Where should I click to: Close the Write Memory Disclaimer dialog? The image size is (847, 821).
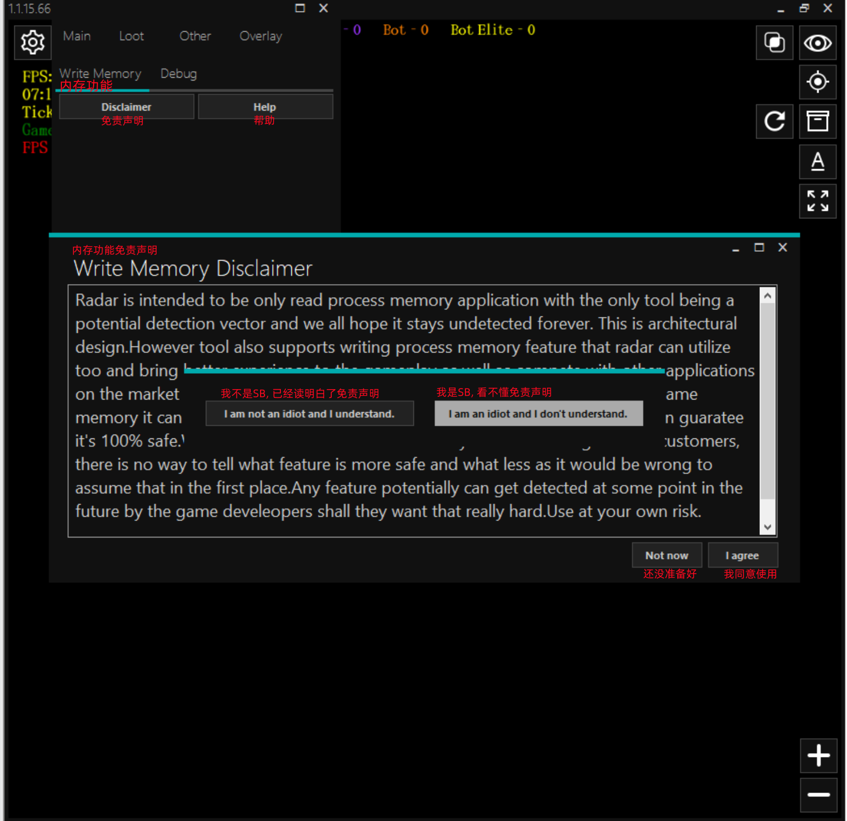pos(782,247)
